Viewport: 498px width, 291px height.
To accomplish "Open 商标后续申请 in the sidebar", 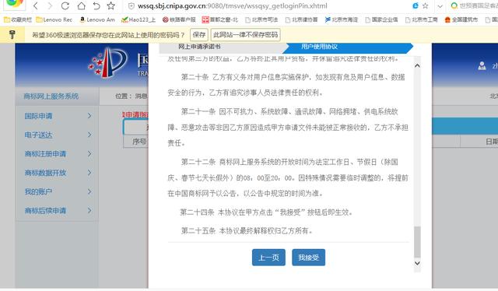I will pos(45,210).
